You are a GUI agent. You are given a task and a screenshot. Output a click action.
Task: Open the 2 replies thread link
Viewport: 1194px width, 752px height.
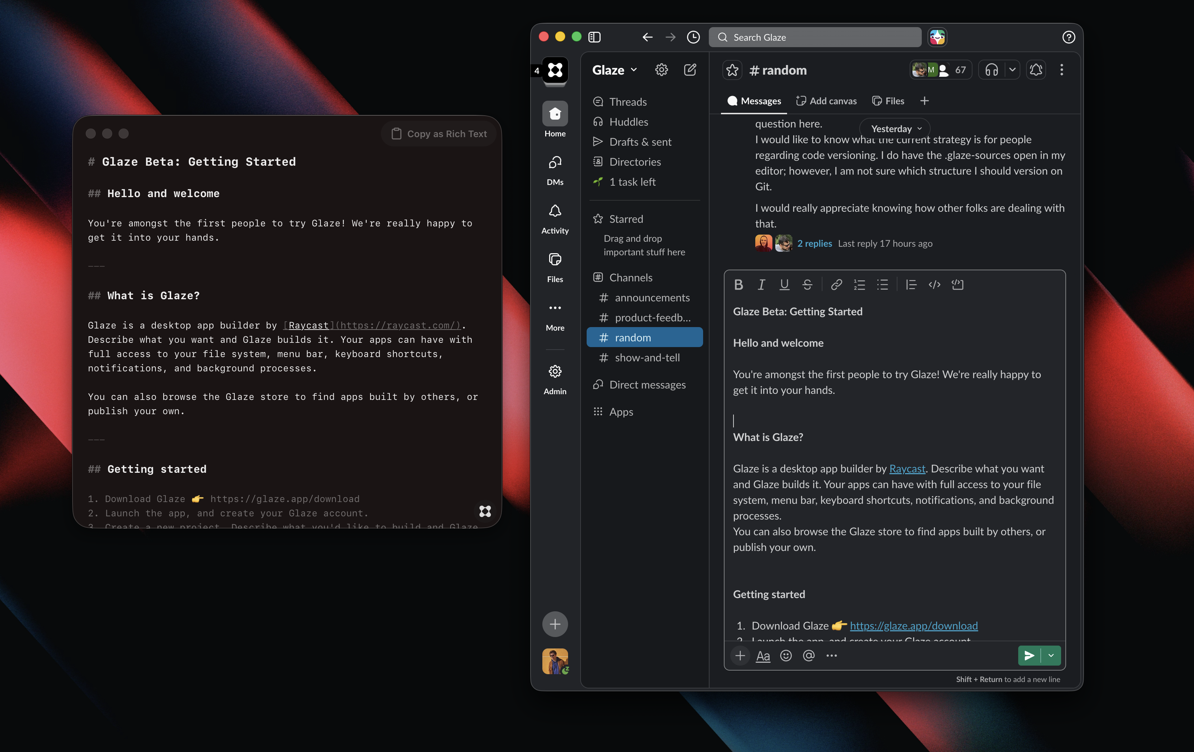(x=814, y=244)
